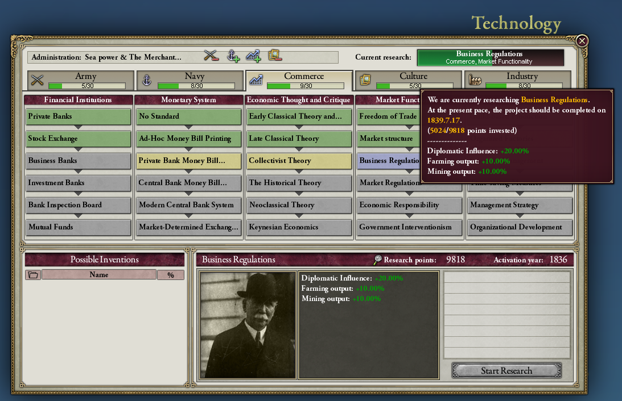Click the anchor icon on Navy tab

pos(147,80)
